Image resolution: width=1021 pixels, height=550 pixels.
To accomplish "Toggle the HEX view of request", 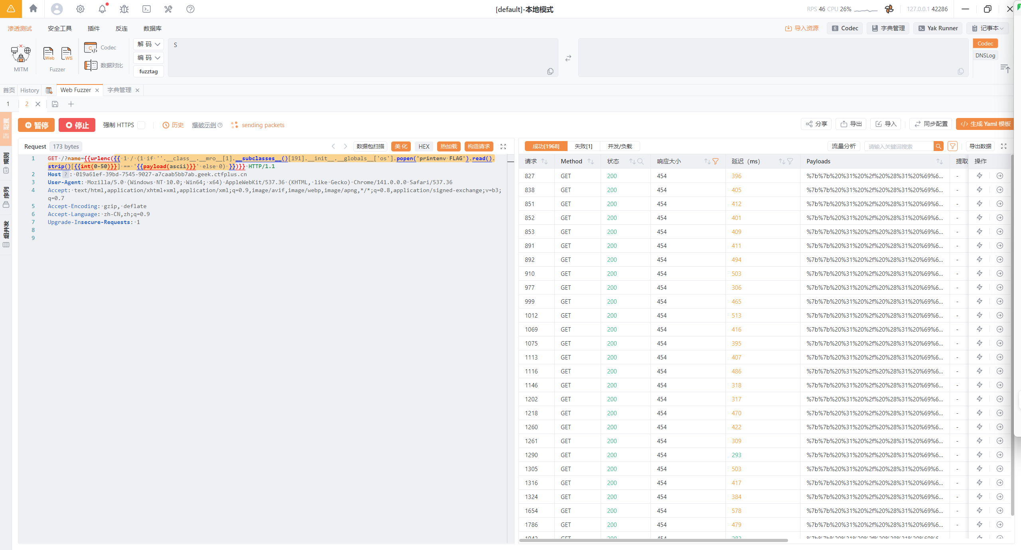I will [x=424, y=146].
